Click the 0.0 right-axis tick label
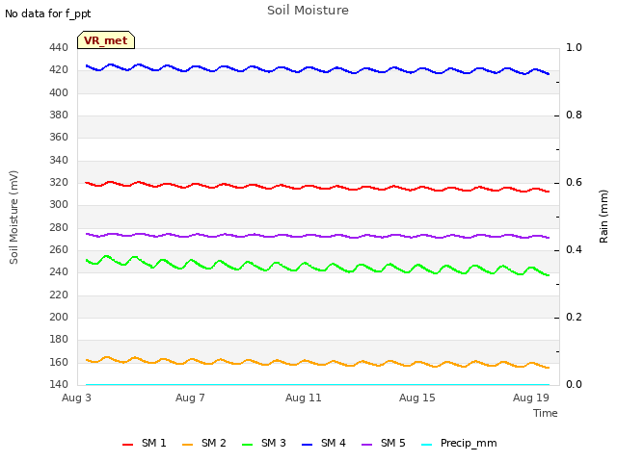 (x=574, y=385)
